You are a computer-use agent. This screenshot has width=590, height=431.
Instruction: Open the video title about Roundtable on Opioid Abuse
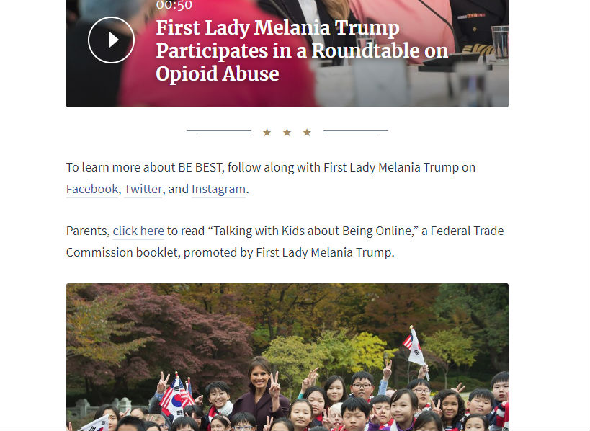(x=302, y=50)
